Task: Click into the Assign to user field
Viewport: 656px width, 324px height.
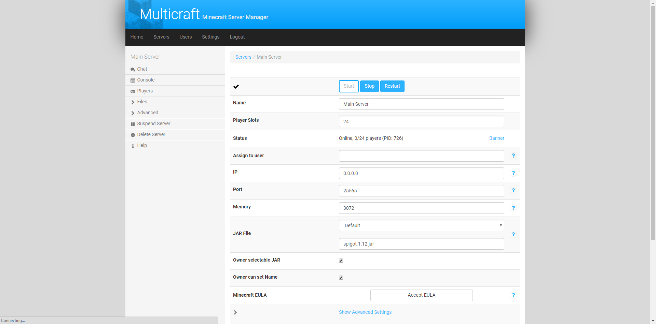Action: coord(421,156)
